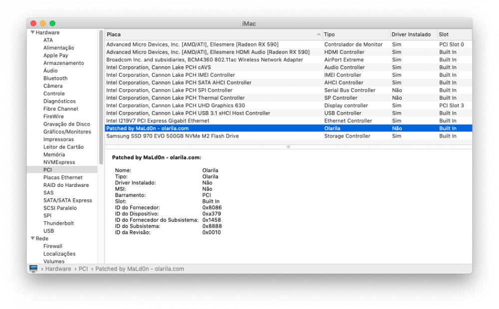Click the computer icon in path bar
This screenshot has width=499, height=309.
tap(33, 269)
